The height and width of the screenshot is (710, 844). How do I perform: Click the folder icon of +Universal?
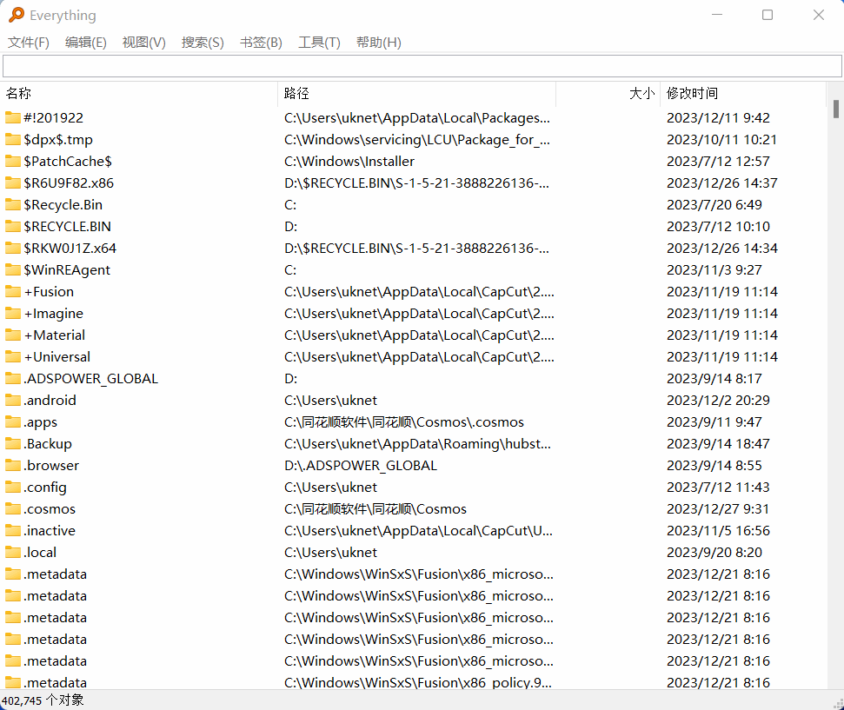[x=13, y=356]
